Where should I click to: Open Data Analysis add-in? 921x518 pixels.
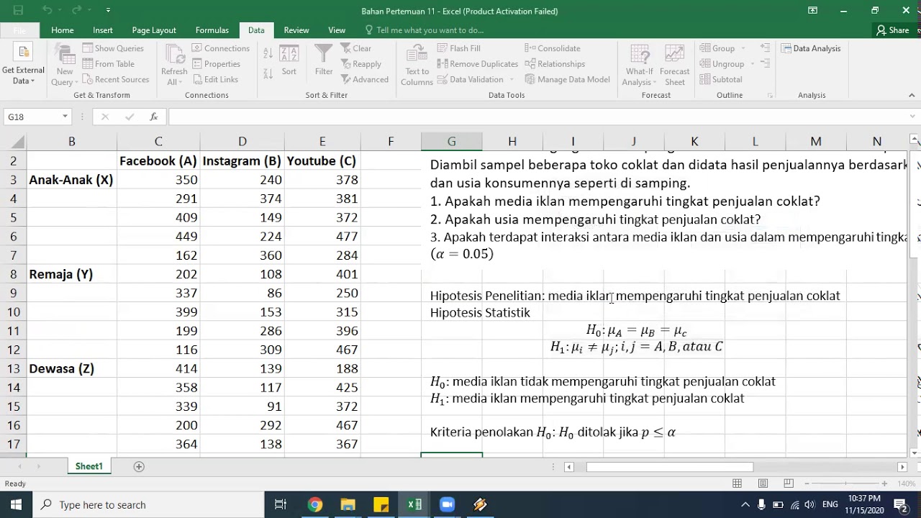811,48
